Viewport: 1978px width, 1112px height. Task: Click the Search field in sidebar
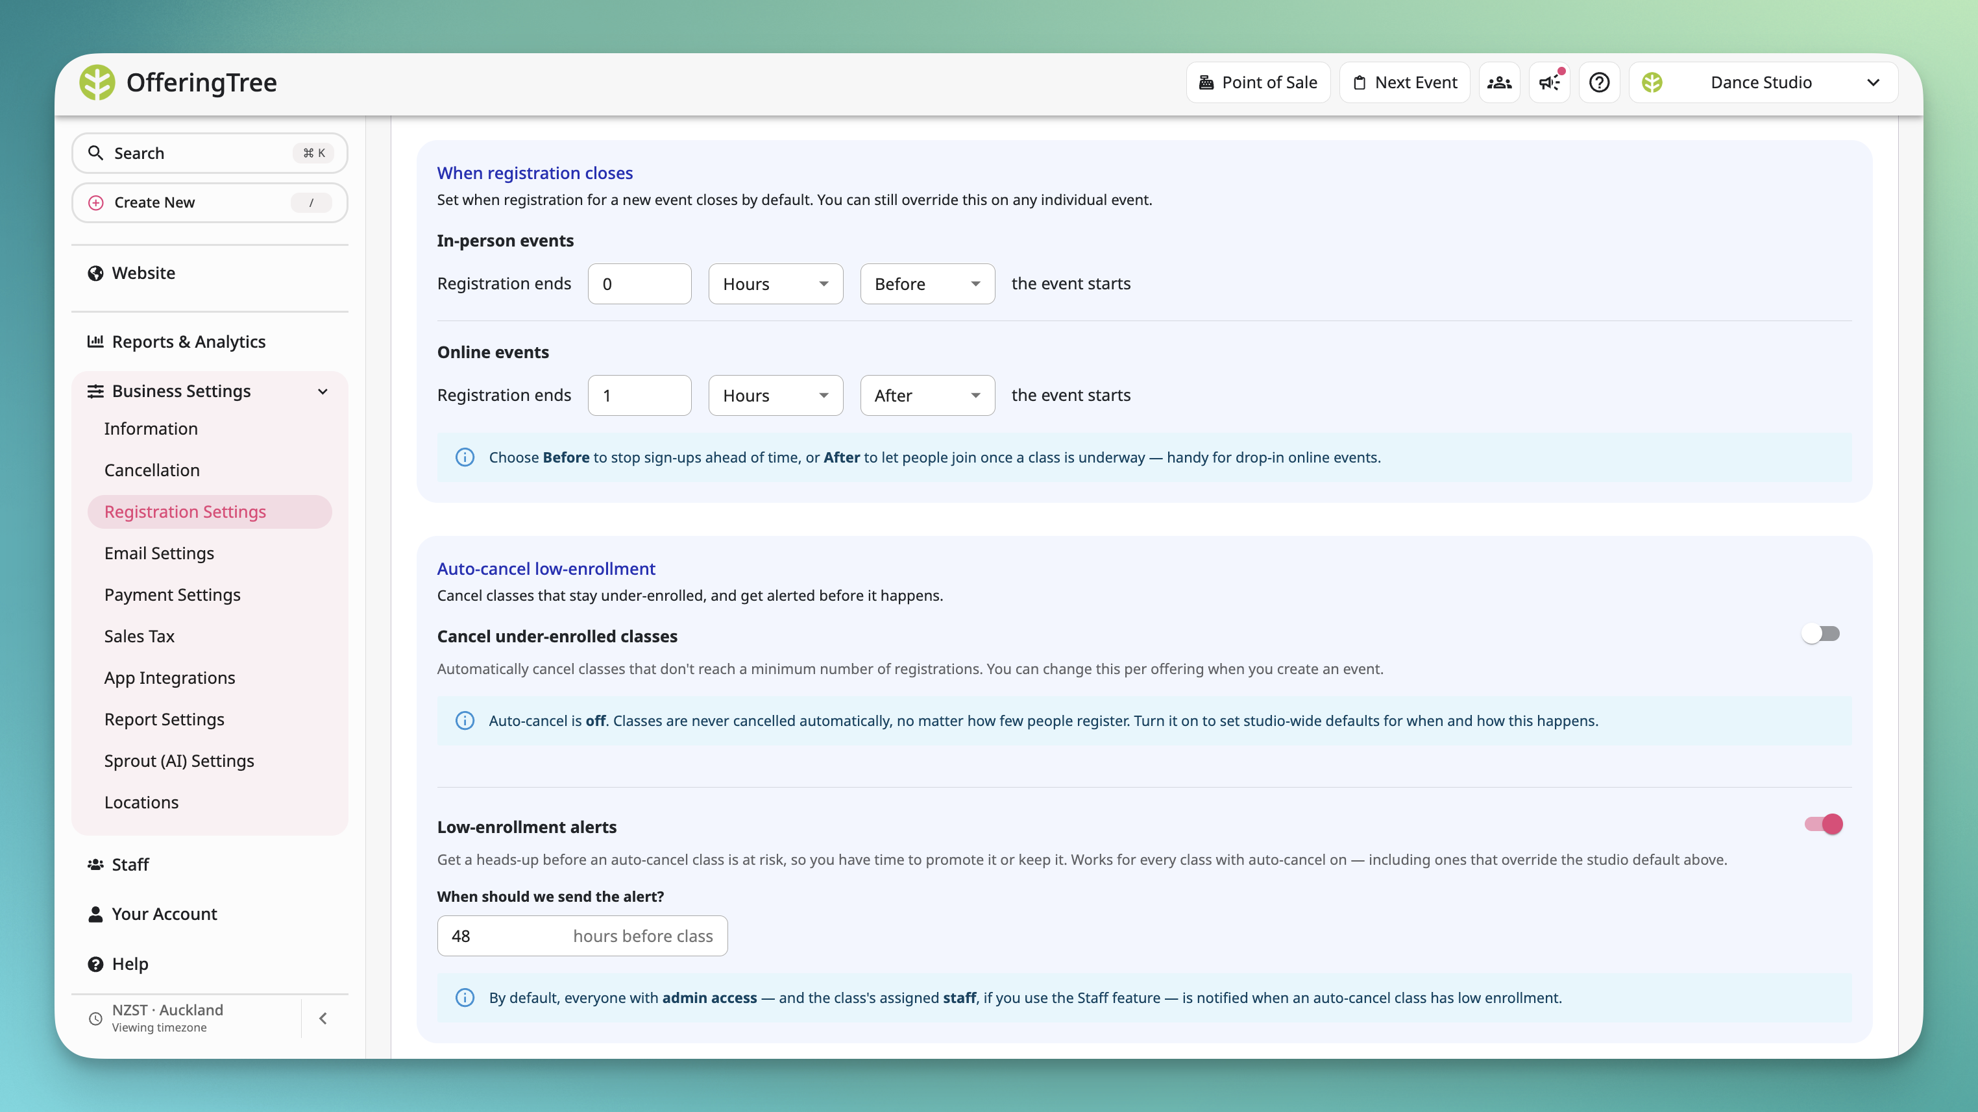click(210, 152)
